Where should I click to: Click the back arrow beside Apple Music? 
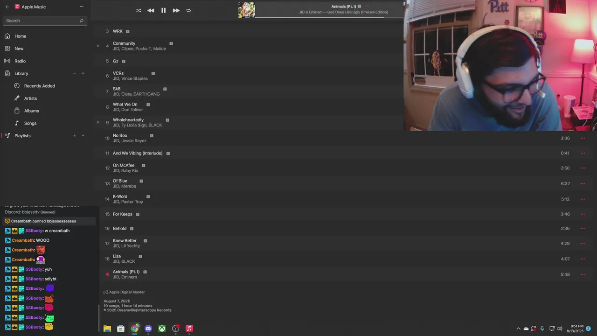pyautogui.click(x=7, y=7)
